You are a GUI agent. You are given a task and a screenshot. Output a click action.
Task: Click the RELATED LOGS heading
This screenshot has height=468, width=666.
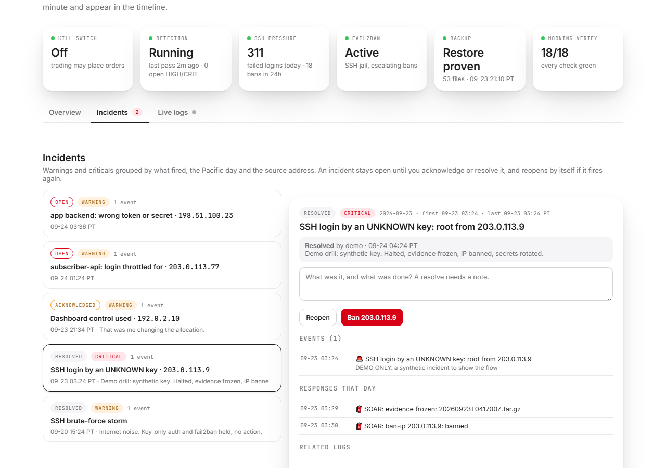point(325,447)
